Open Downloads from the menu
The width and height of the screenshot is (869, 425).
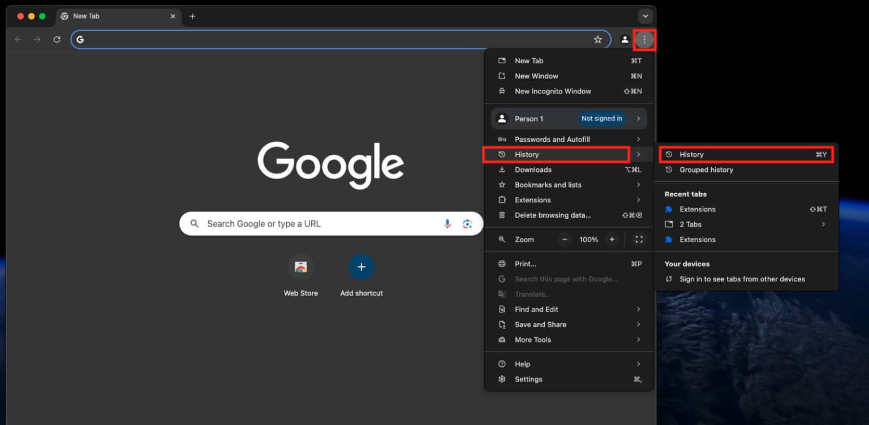[x=533, y=170]
